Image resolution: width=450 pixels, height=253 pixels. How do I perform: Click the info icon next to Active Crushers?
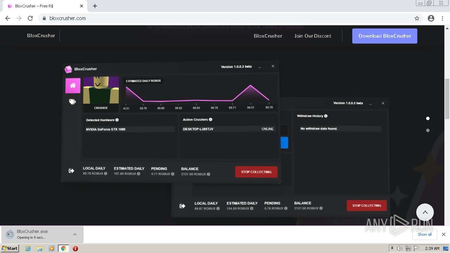click(x=211, y=119)
